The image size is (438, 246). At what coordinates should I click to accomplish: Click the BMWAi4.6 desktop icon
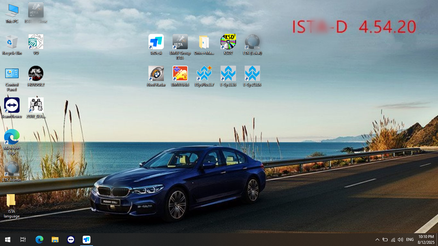click(x=180, y=74)
